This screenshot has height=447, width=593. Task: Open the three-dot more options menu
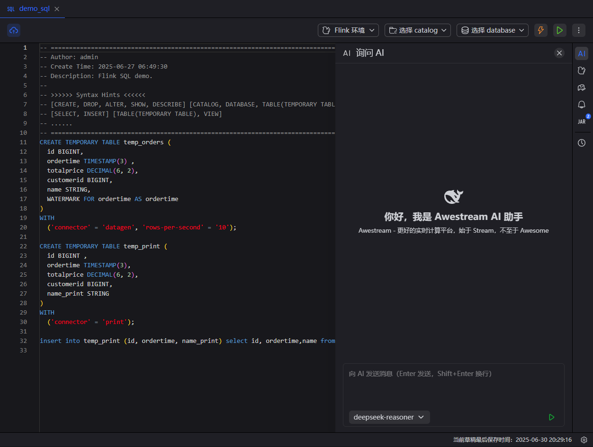(578, 30)
